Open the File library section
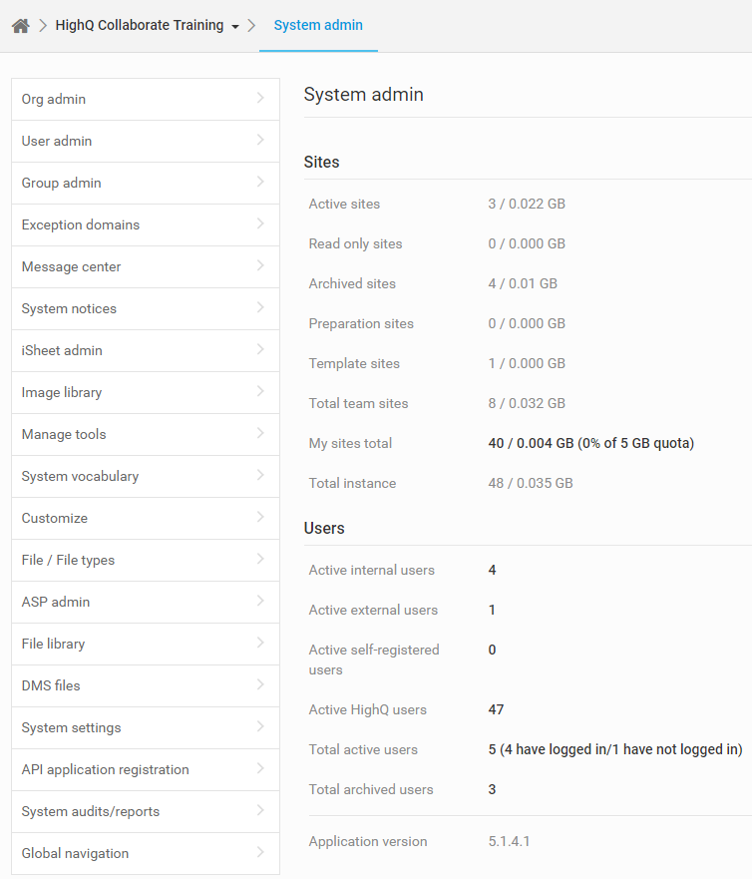 pyautogui.click(x=53, y=644)
